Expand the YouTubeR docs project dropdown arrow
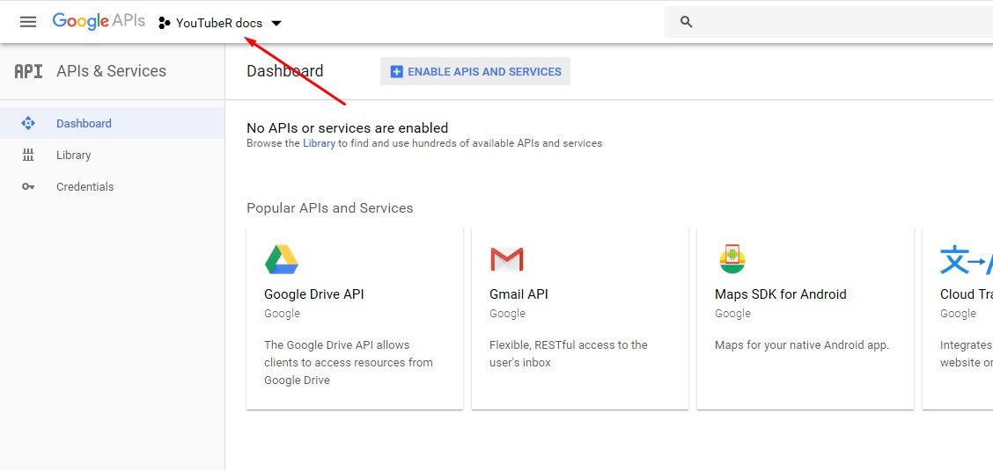Screen dimensions: 993x471 coord(276,24)
